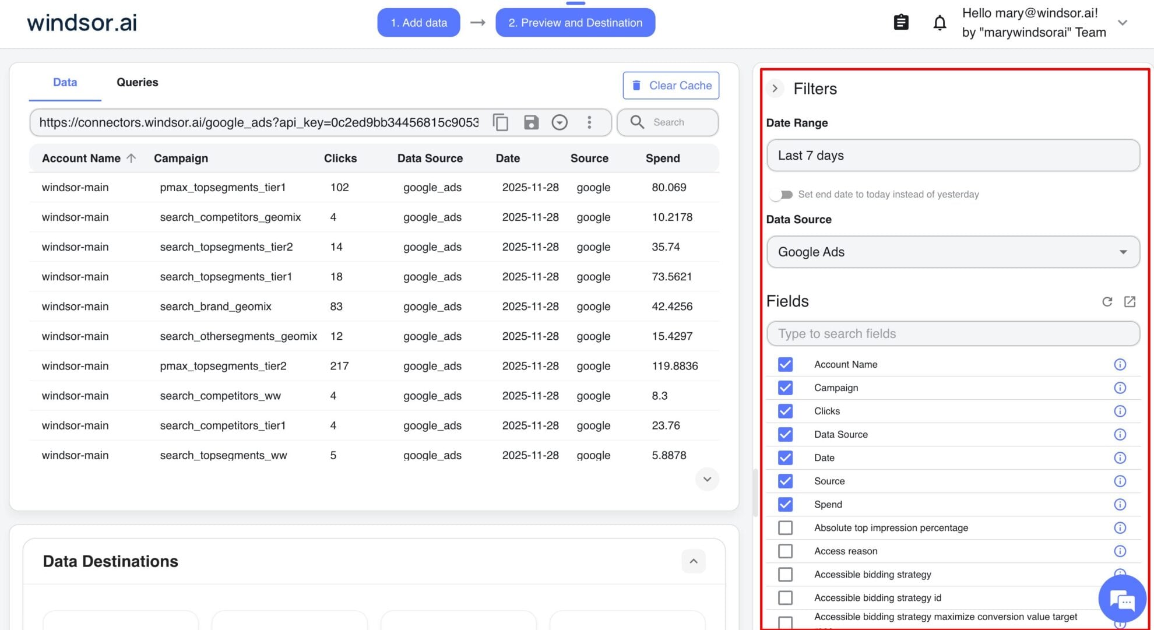Image resolution: width=1154 pixels, height=630 pixels.
Task: Show info for Data Source field
Action: (x=1120, y=434)
